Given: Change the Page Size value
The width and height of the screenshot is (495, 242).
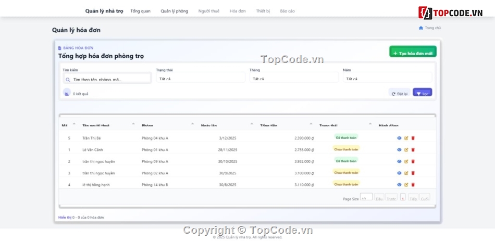Looking at the screenshot, I should point(366,197).
